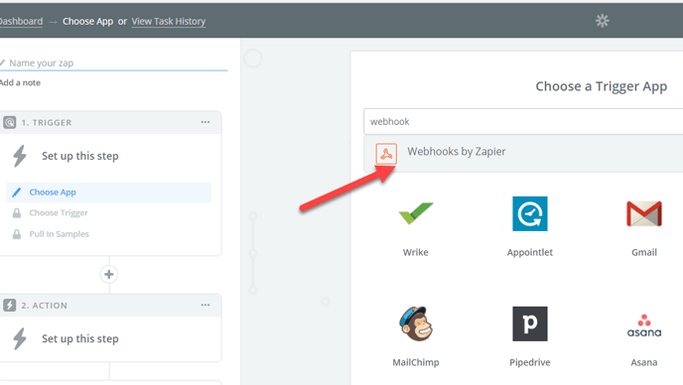Click the Asana label
The height and width of the screenshot is (385, 683).
[644, 362]
